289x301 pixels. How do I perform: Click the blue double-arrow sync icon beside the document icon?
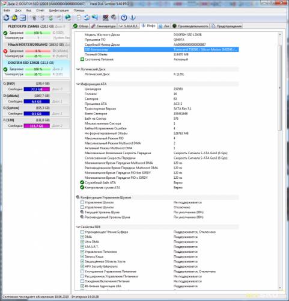(87, 18)
